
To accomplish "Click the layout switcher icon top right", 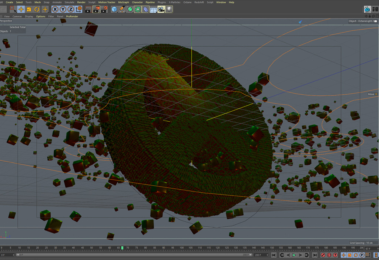I will (375, 9).
